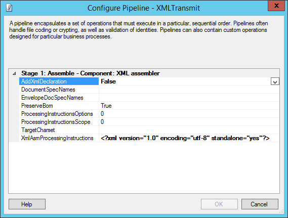Open the AddXmlDeclaration value dropdown arrow
Image resolution: width=288 pixels, height=218 pixels.
click(275, 81)
